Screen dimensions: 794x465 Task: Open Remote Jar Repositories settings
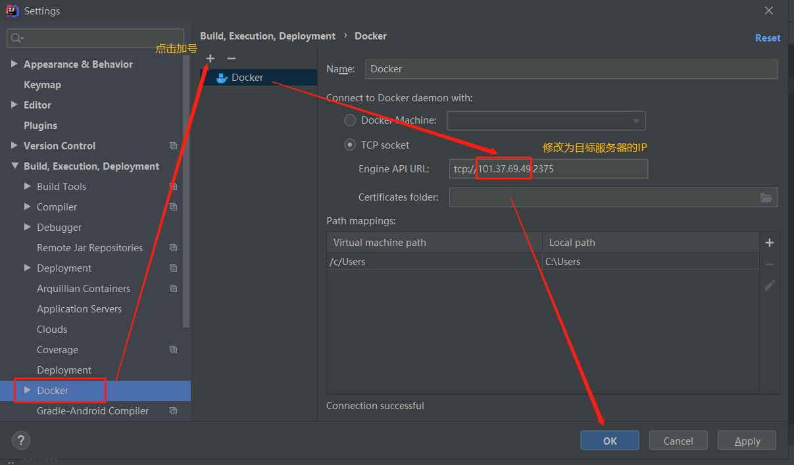tap(89, 248)
